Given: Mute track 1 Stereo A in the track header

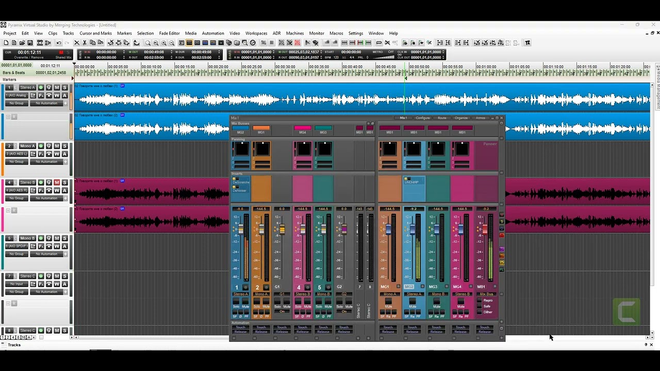Looking at the screenshot, I should click(57, 88).
